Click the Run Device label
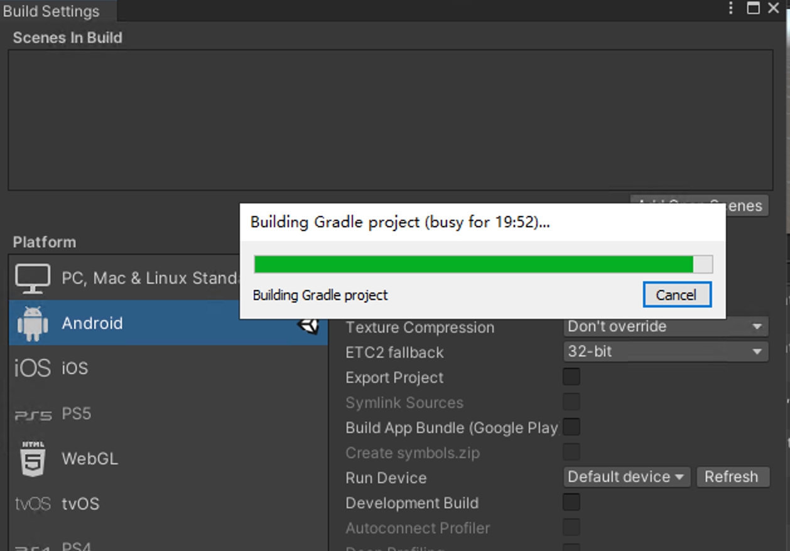This screenshot has height=551, width=790. [x=386, y=478]
